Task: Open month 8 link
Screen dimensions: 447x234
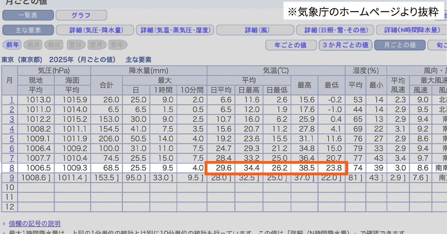Action: click(x=12, y=168)
